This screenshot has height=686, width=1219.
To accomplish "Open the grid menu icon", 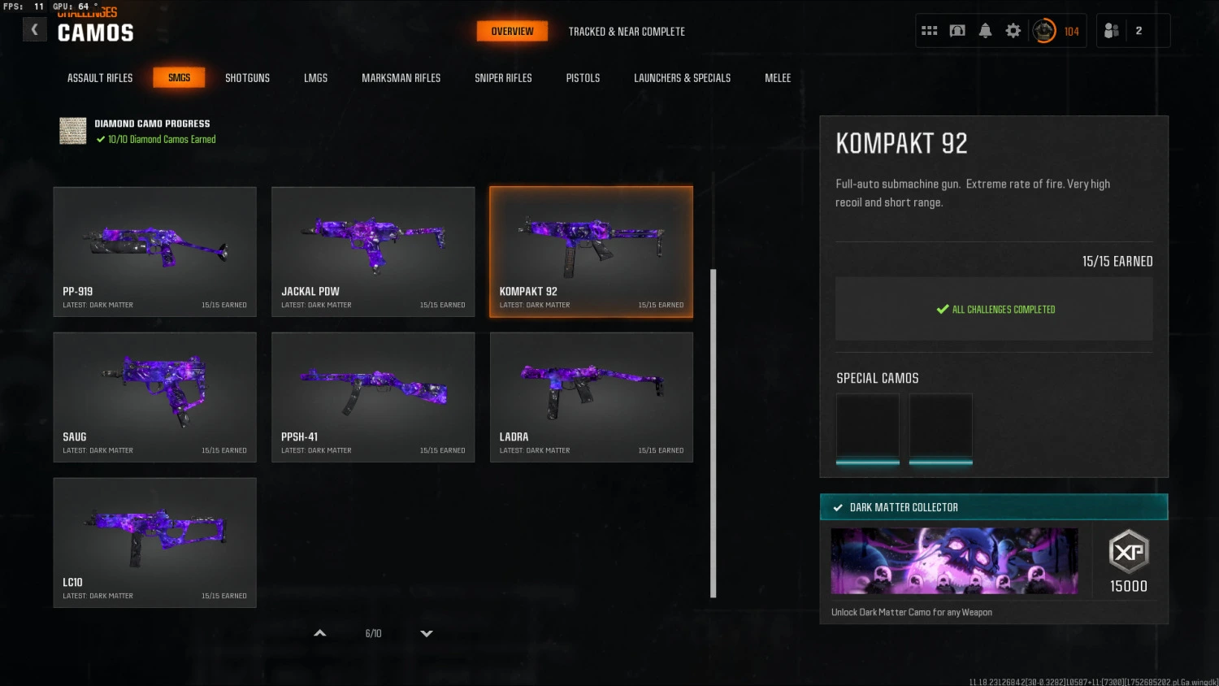I will tap(930, 31).
